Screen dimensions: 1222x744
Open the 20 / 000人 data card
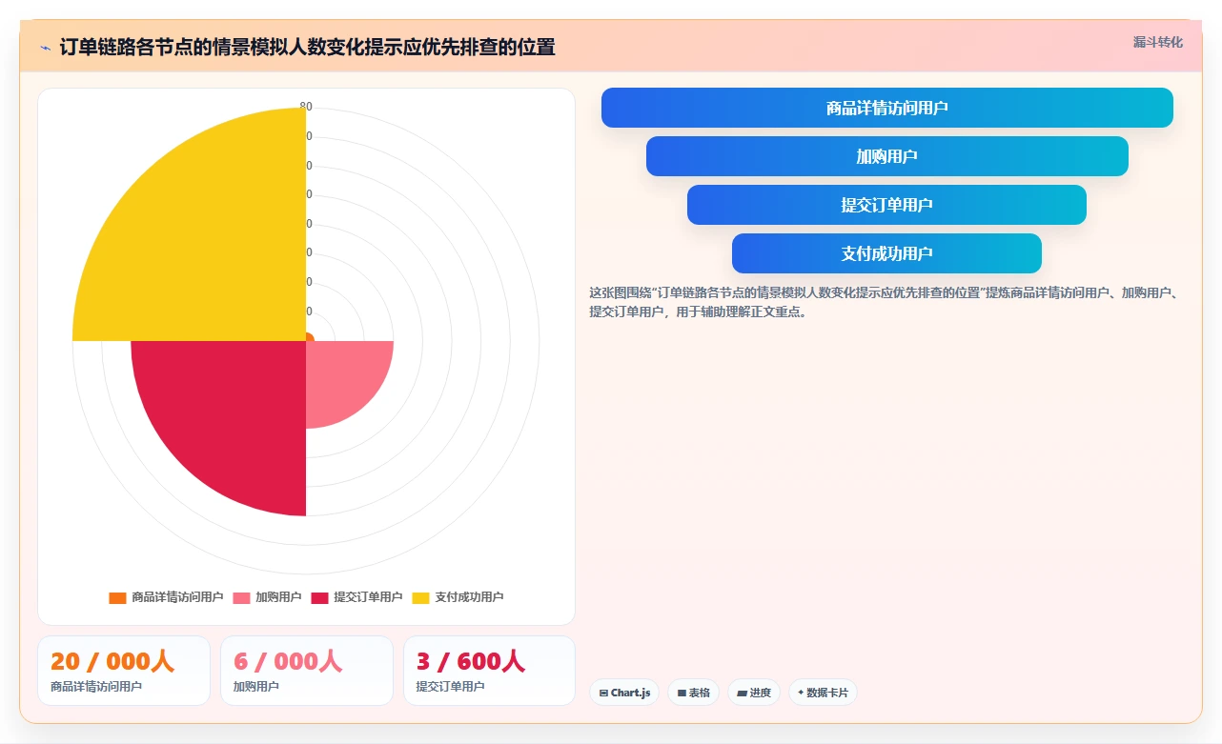pyautogui.click(x=124, y=671)
